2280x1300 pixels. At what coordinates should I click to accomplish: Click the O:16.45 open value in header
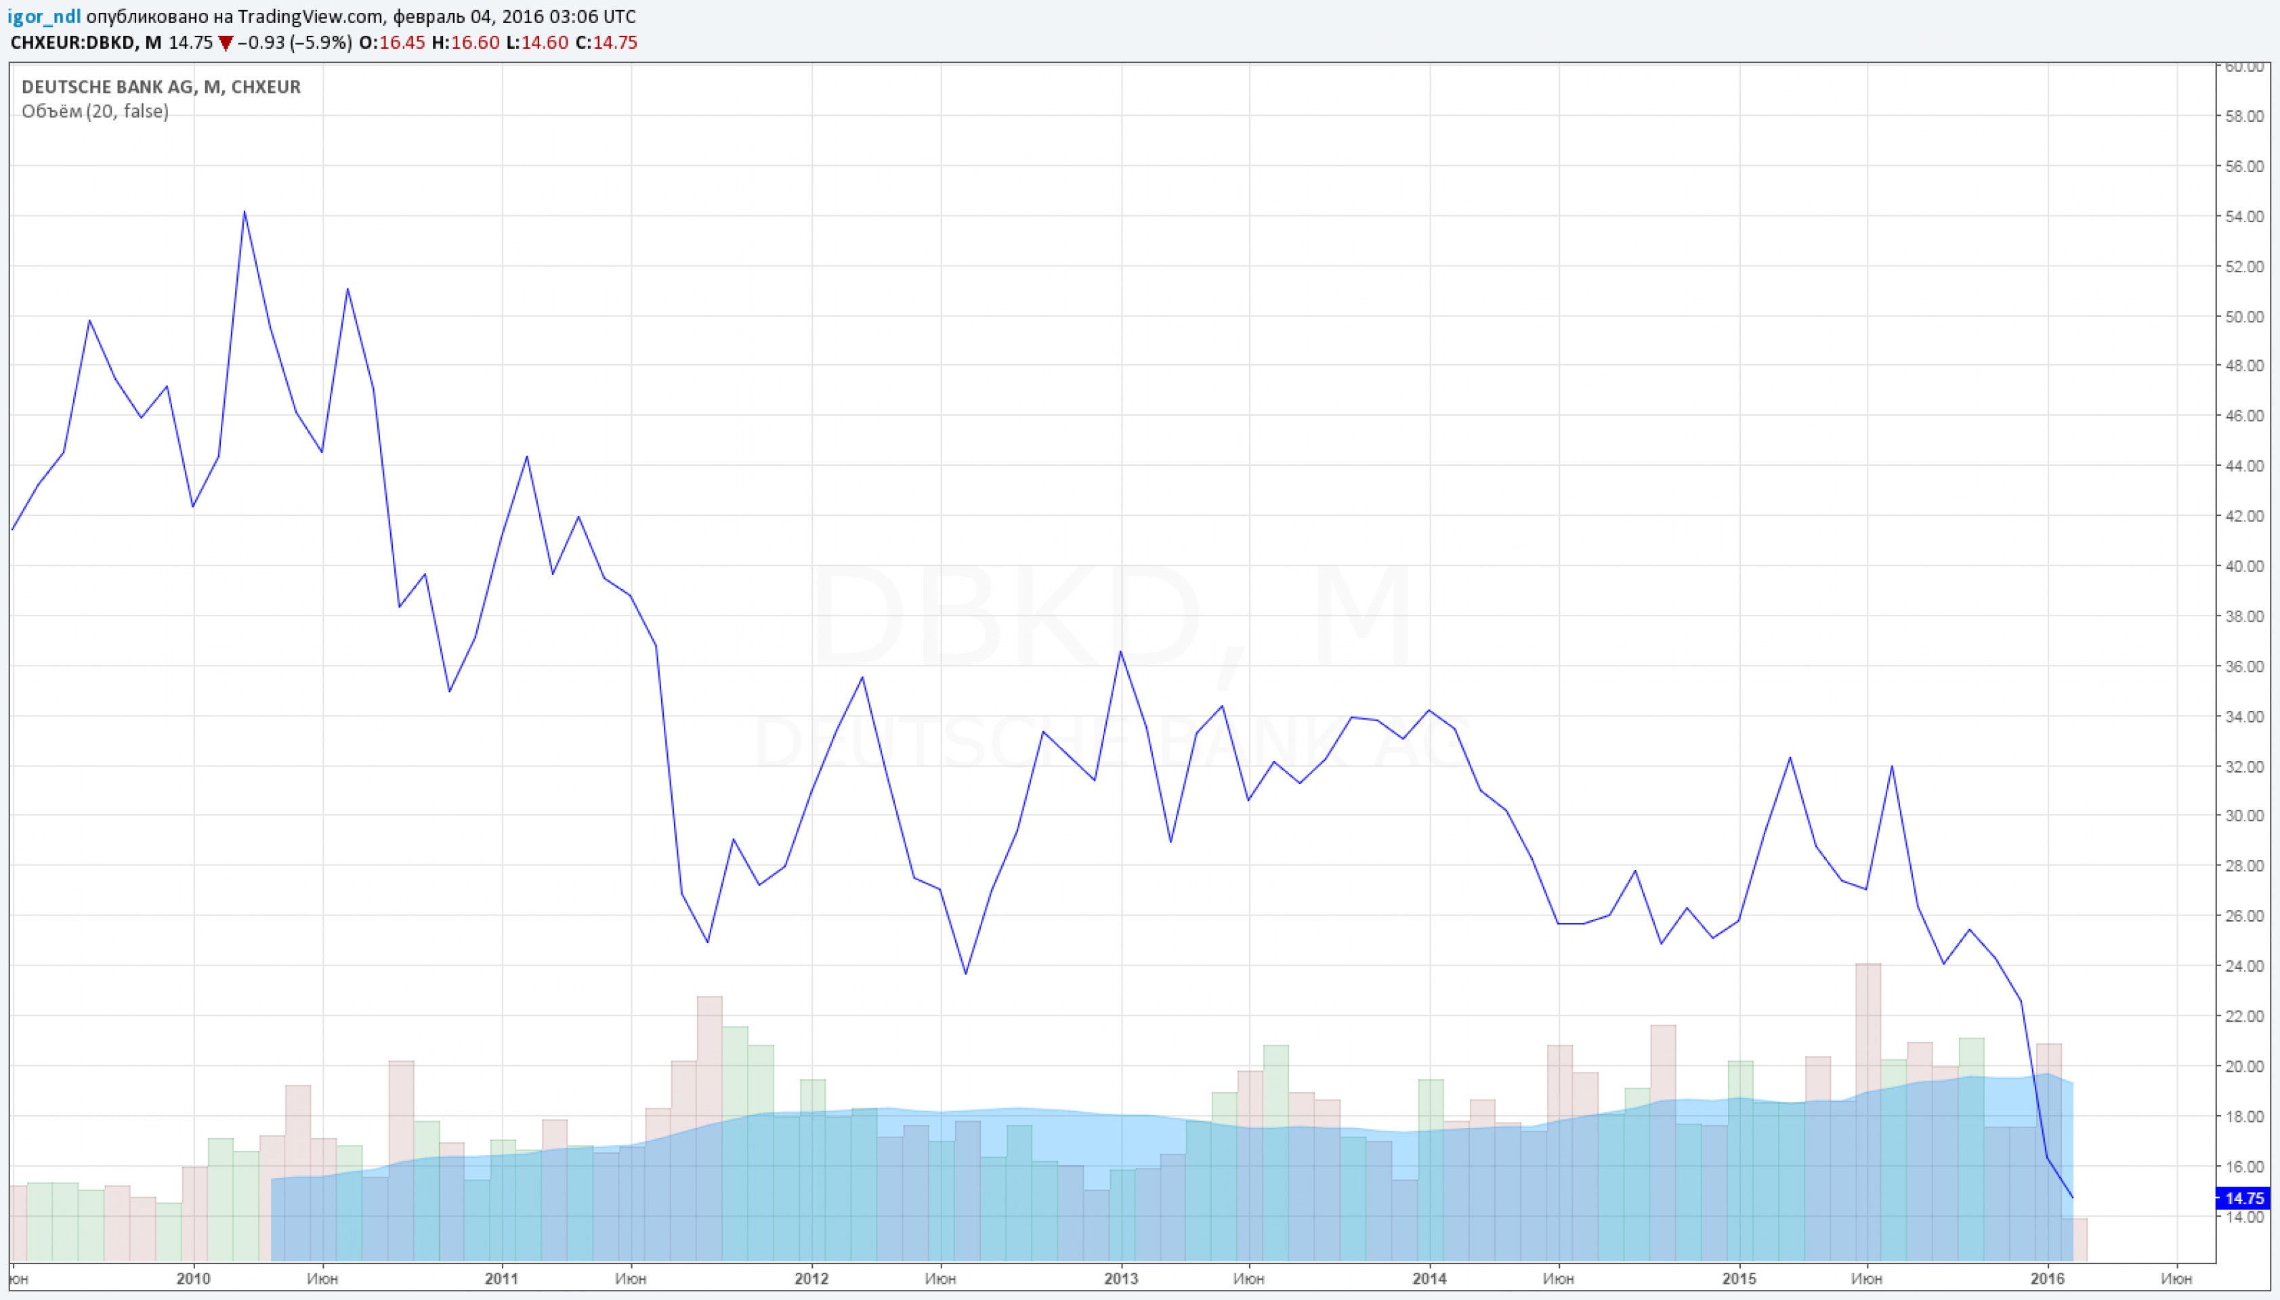392,43
